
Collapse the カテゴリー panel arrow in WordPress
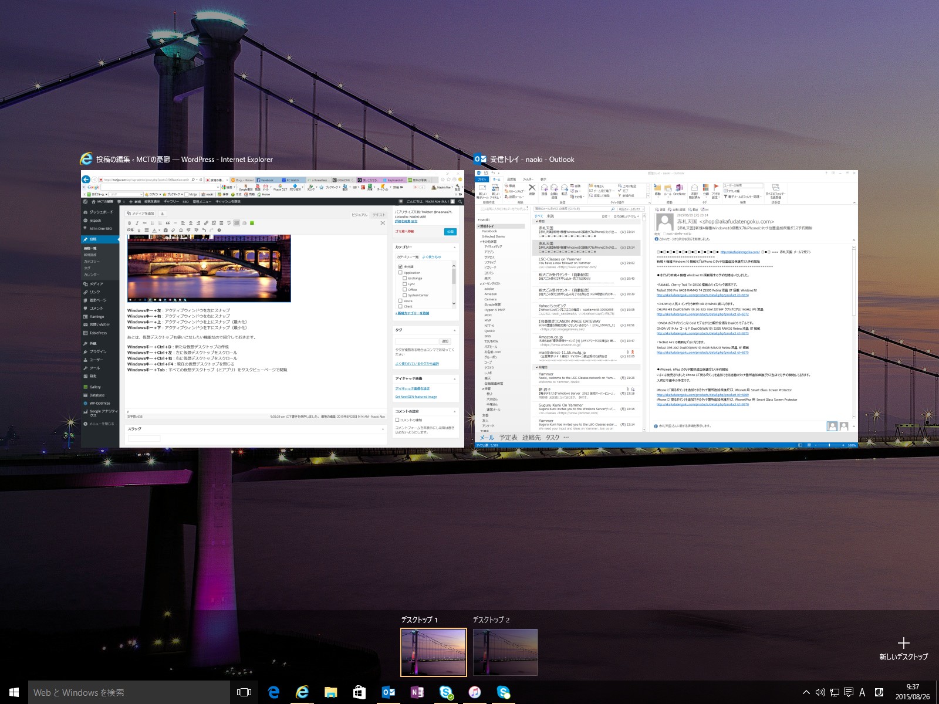coord(455,248)
